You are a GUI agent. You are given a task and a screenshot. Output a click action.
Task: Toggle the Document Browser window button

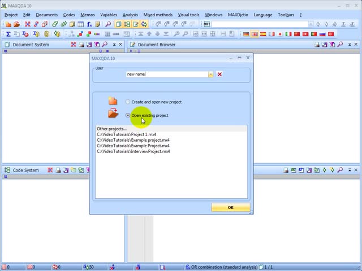click(136, 24)
